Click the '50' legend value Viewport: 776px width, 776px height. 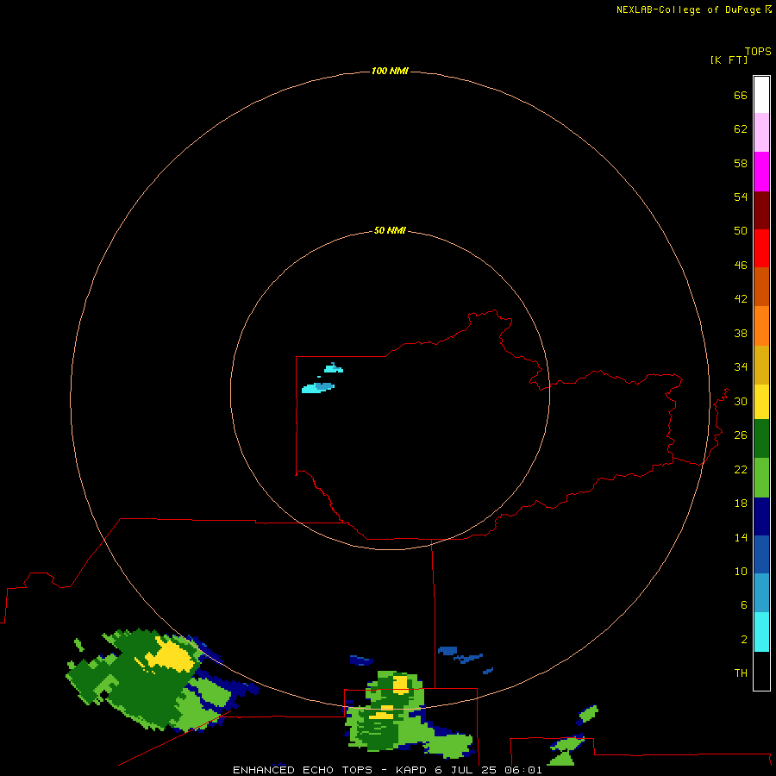coord(741,230)
